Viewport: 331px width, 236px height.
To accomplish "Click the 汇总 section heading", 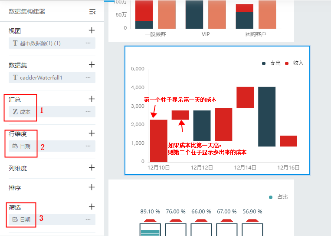I will tap(15, 100).
